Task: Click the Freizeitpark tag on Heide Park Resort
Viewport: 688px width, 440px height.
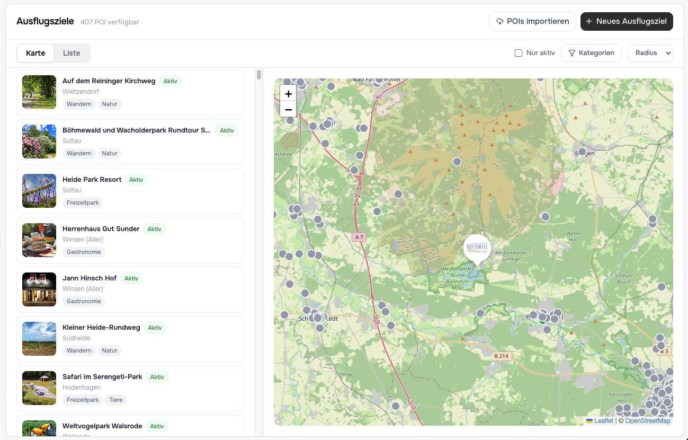Action: [83, 203]
